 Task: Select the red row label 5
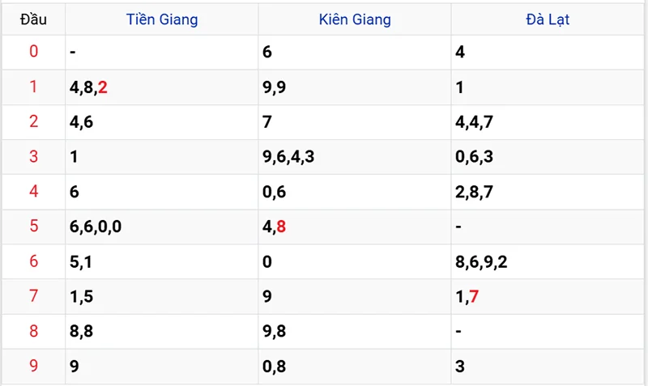[x=33, y=227]
